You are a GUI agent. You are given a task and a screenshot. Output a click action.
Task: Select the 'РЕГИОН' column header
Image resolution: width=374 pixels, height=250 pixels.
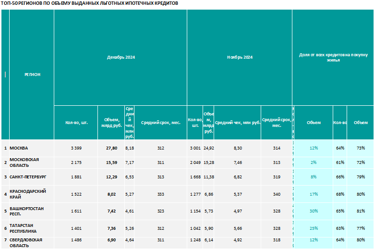(33, 75)
